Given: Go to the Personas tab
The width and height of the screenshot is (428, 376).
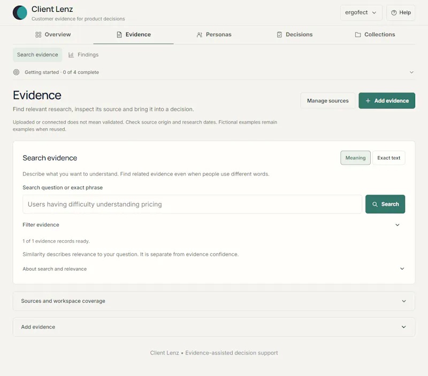Looking at the screenshot, I should coord(213,35).
